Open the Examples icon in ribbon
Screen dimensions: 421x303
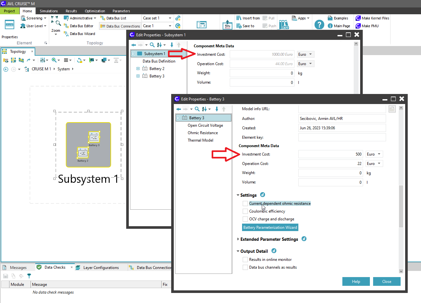click(x=330, y=18)
